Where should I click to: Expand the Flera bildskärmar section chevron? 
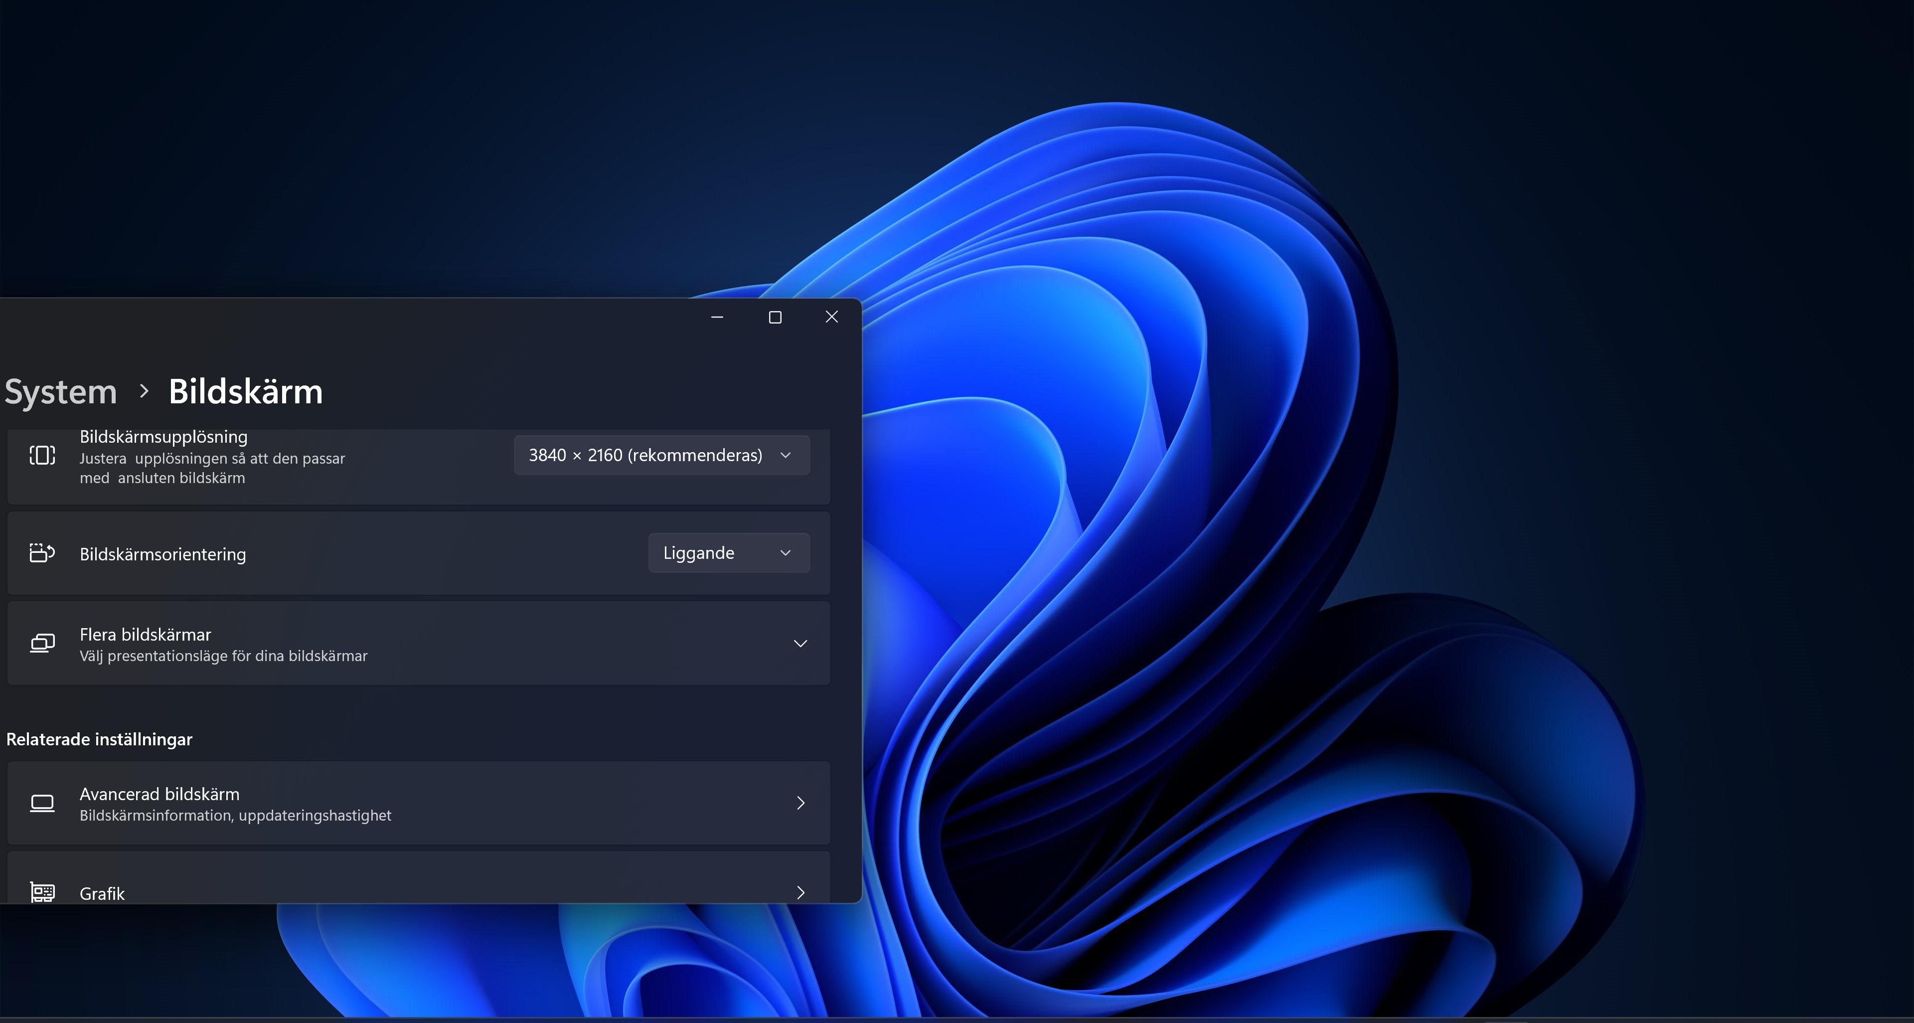tap(800, 644)
